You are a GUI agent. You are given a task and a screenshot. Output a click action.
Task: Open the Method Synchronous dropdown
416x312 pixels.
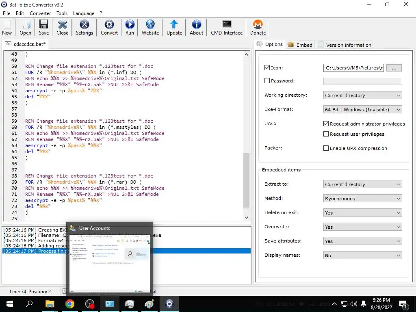[x=362, y=198]
